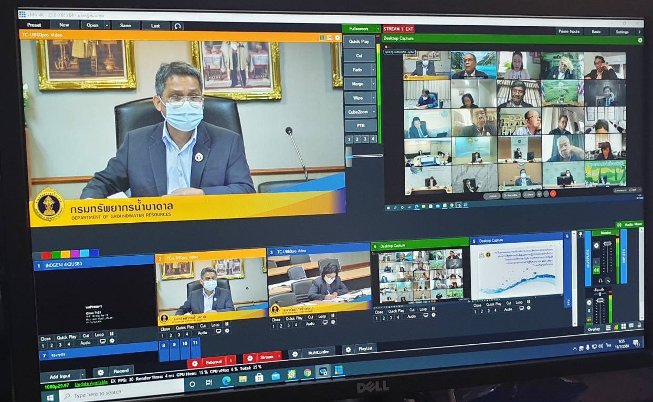This screenshot has height=402, width=653.
Task: Select input 5 Desktop Capture thumbnail
Action: (517, 270)
